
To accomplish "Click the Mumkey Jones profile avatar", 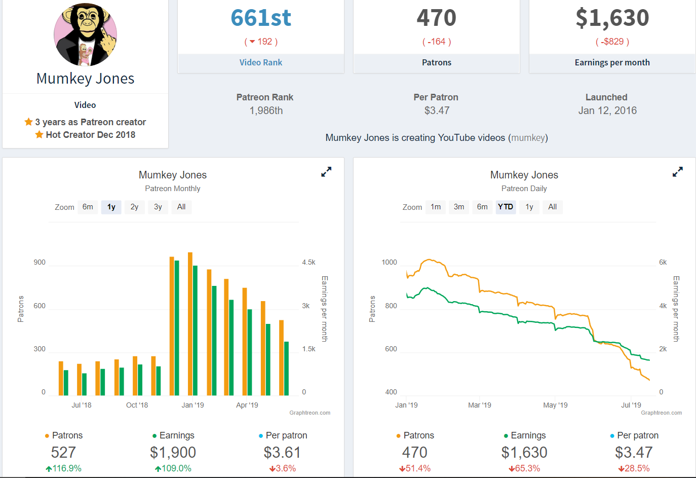I will [86, 35].
